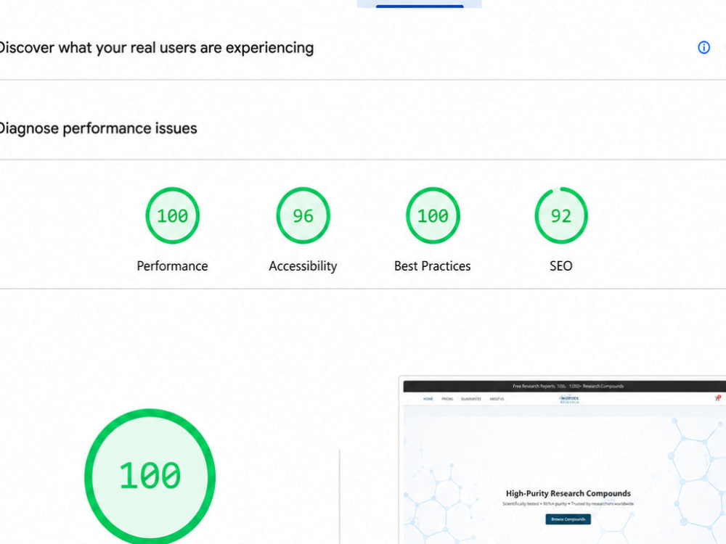
Task: Click the selected tab at top center
Action: (420, 4)
